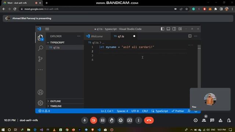
Task: Switch to the Welcome tab
Action: point(97,36)
